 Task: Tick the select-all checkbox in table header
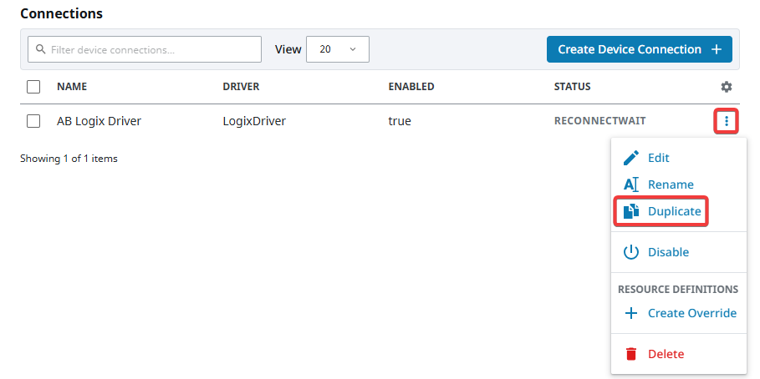pos(33,87)
